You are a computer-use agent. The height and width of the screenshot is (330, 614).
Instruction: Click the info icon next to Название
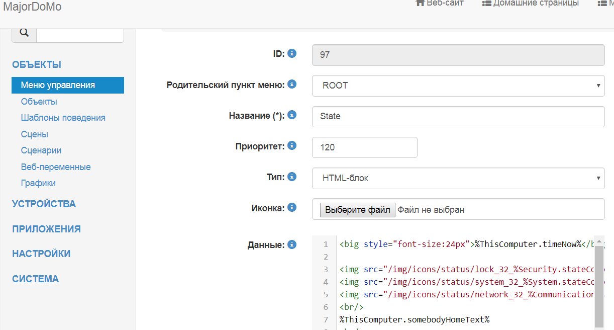[x=292, y=115]
